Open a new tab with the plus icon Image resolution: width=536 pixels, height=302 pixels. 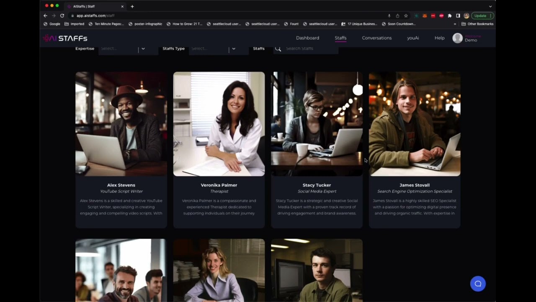132,6
